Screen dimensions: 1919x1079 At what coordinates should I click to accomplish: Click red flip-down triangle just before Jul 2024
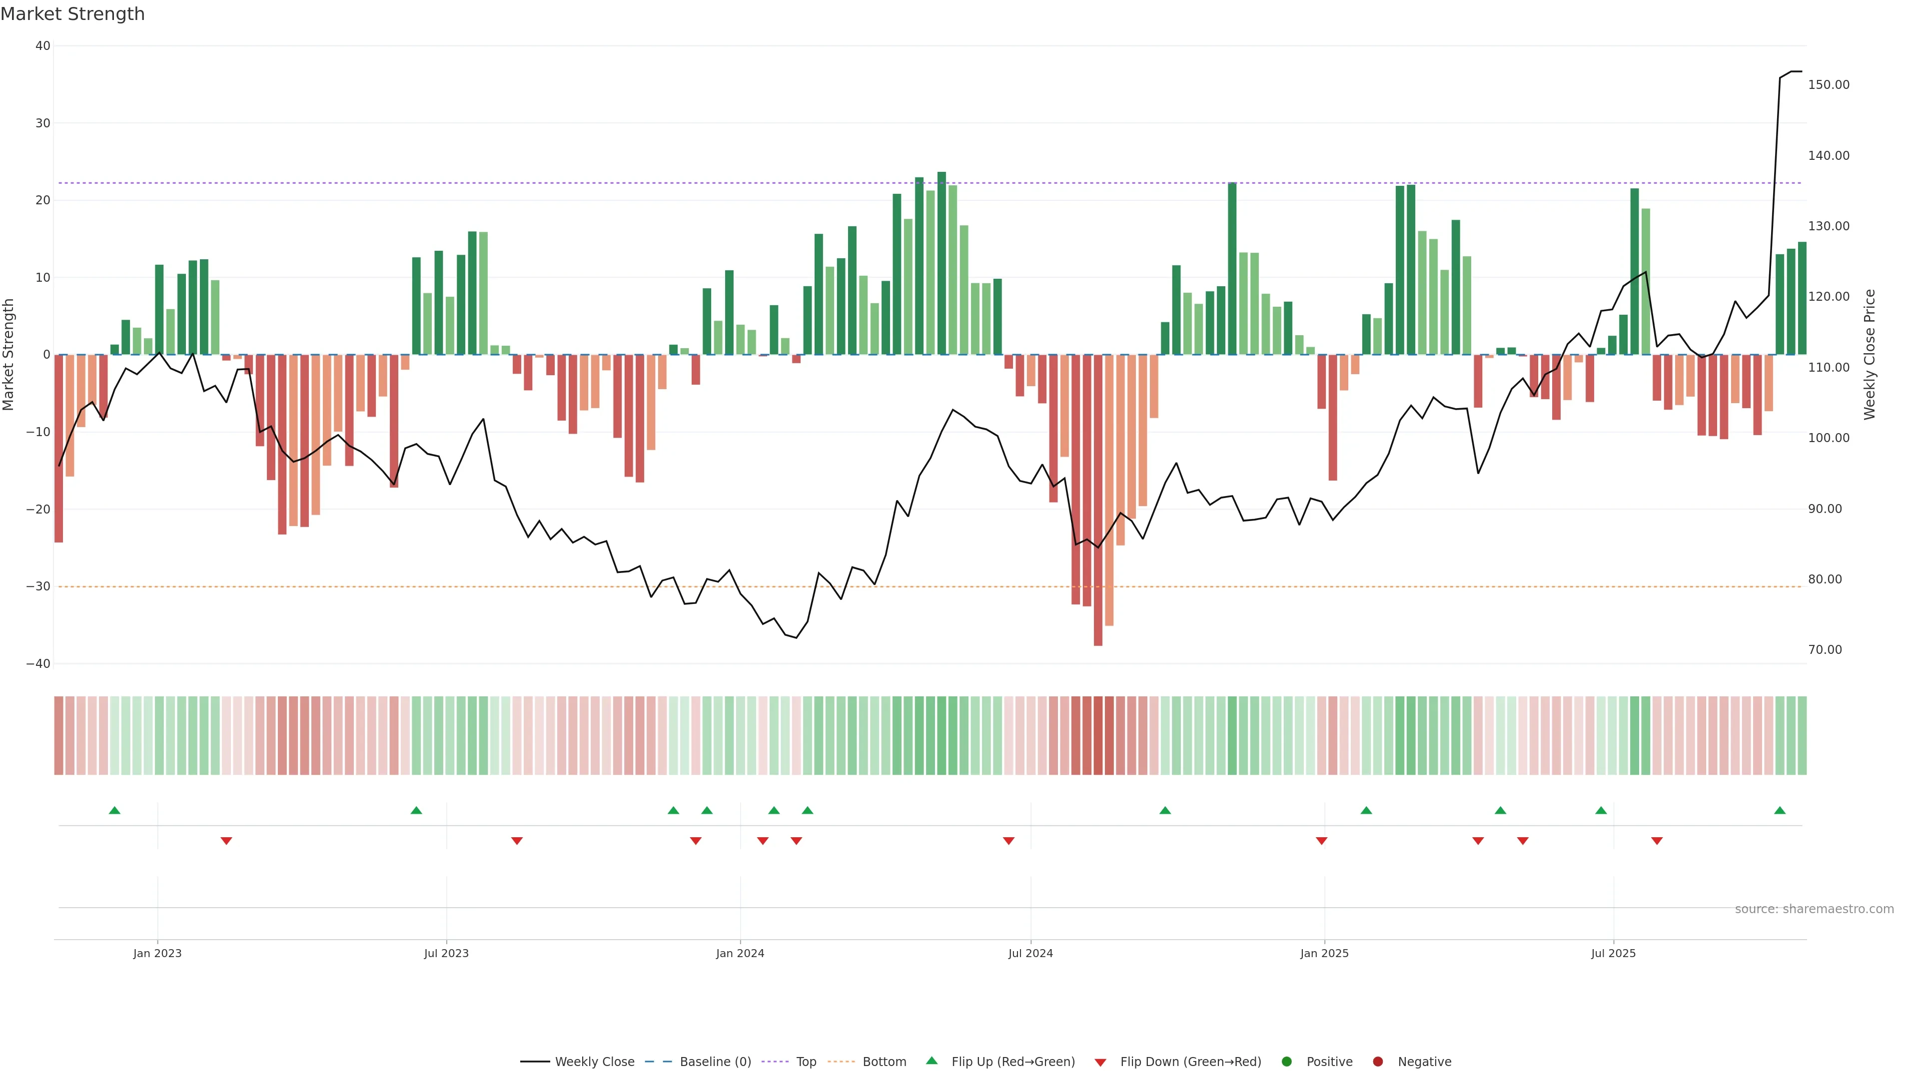click(1008, 841)
